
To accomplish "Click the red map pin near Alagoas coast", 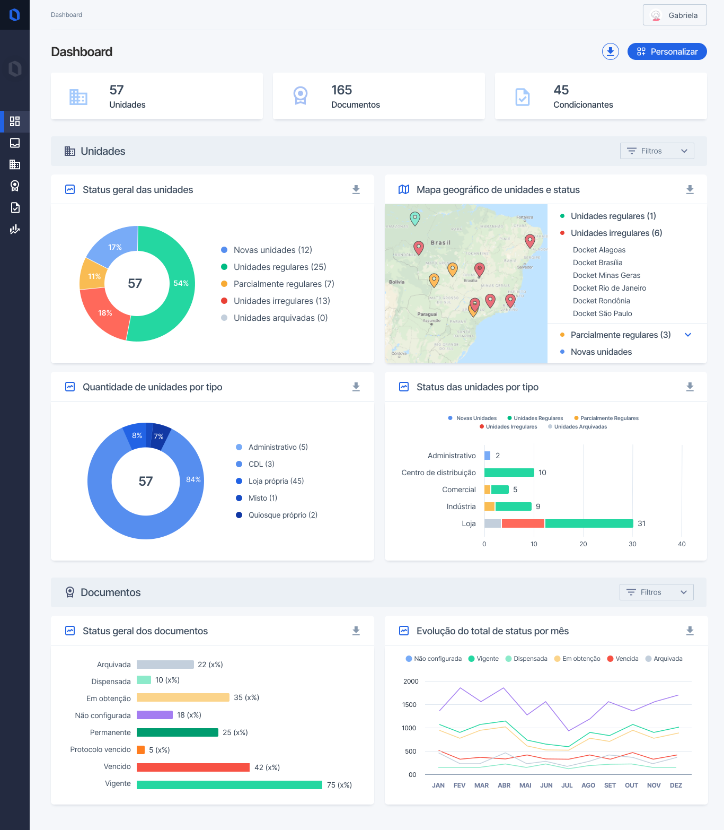I will 529,241.
